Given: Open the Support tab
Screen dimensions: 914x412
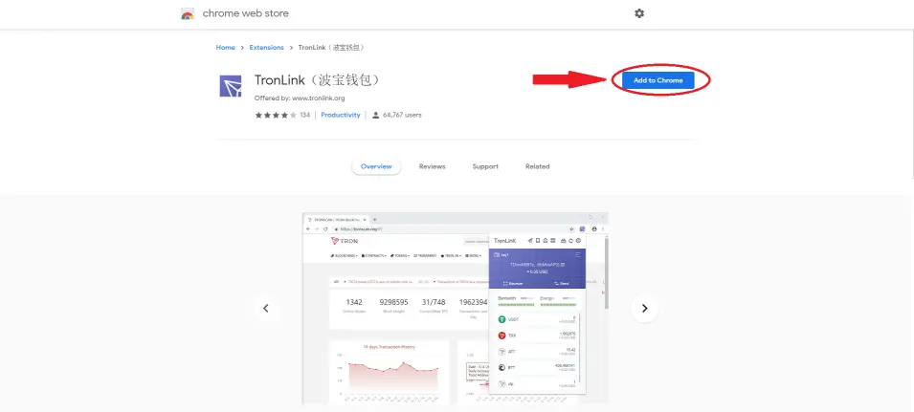Looking at the screenshot, I should [x=485, y=166].
